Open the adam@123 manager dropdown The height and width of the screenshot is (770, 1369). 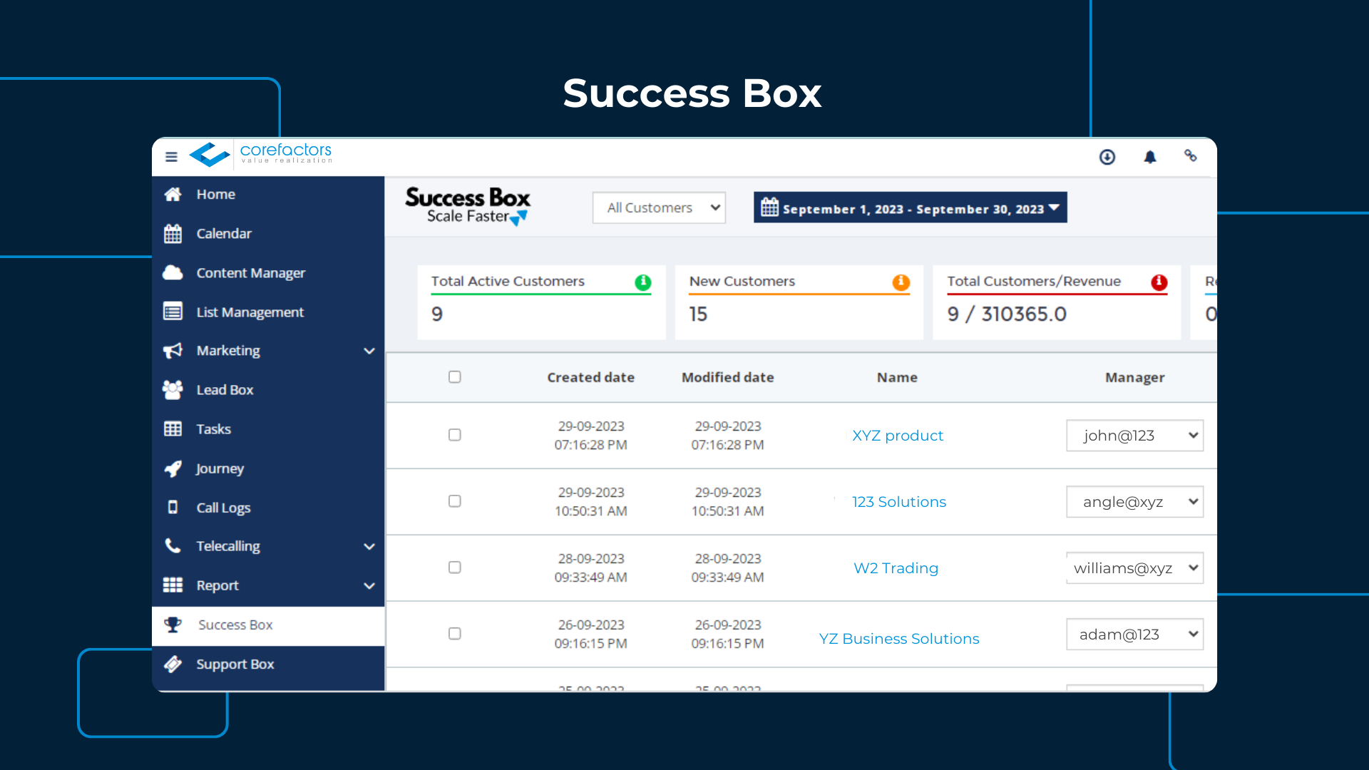(1134, 635)
